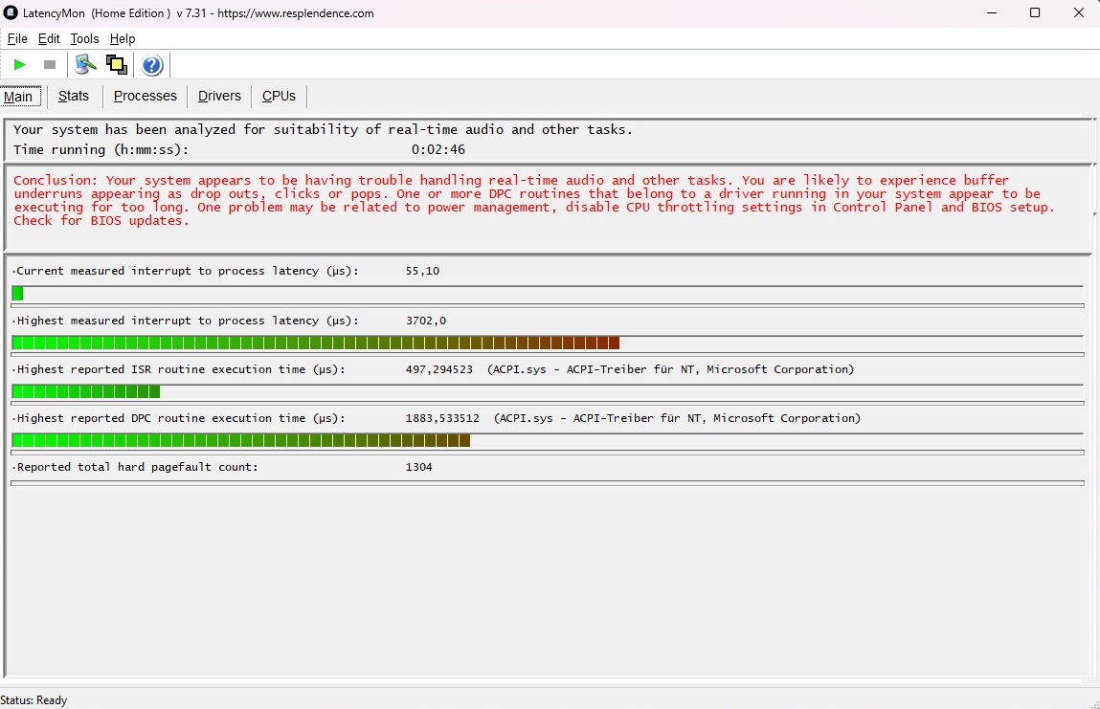Image resolution: width=1100 pixels, height=709 pixels.
Task: Click the highest DPC routine execution time bar
Action: [x=240, y=440]
